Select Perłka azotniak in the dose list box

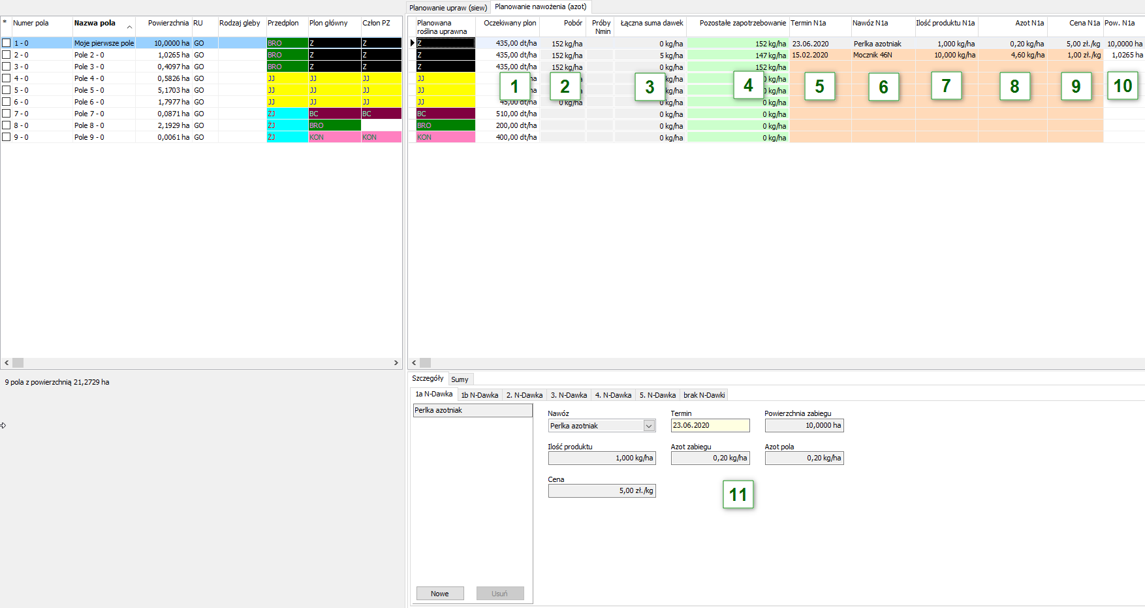click(473, 410)
